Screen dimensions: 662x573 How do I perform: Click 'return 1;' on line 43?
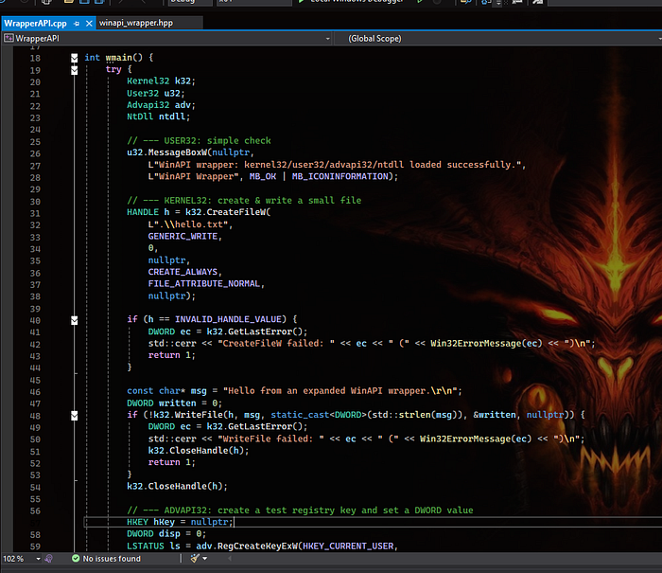171,355
